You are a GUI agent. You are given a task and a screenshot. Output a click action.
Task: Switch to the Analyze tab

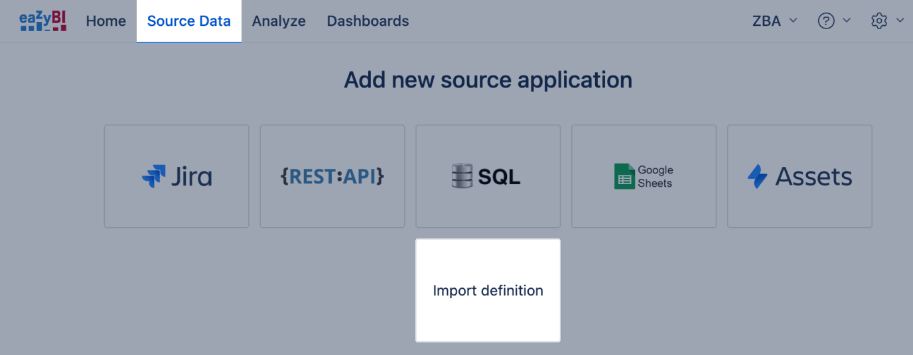(279, 21)
